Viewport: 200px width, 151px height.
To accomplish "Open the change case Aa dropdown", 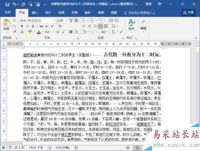I will pos(48,32).
